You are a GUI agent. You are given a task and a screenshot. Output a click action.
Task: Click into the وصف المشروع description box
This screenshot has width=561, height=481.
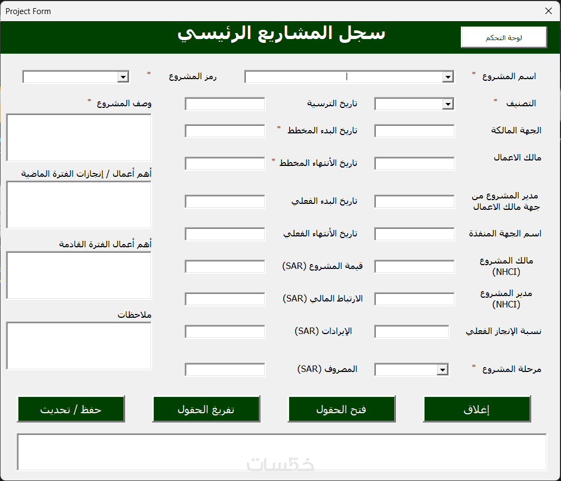click(79, 138)
